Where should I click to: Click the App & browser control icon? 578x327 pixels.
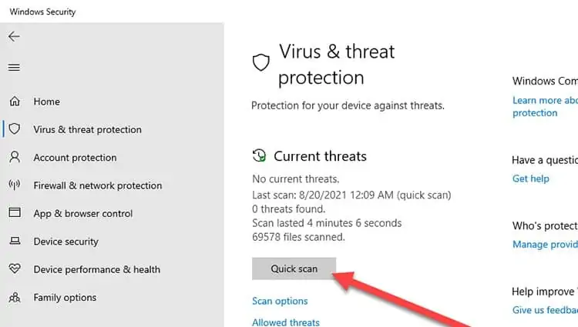coord(14,213)
